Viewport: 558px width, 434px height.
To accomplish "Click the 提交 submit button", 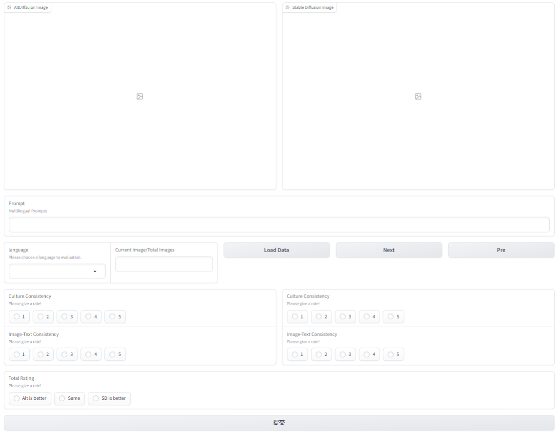I will (279, 423).
